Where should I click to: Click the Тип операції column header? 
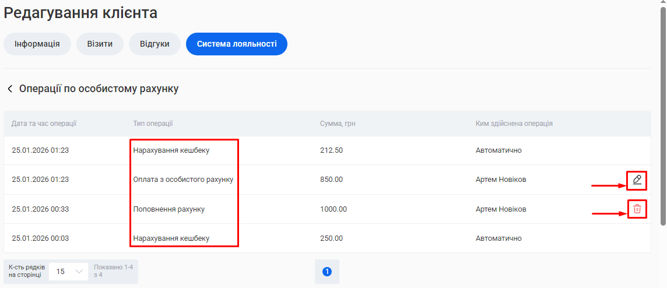(x=153, y=124)
